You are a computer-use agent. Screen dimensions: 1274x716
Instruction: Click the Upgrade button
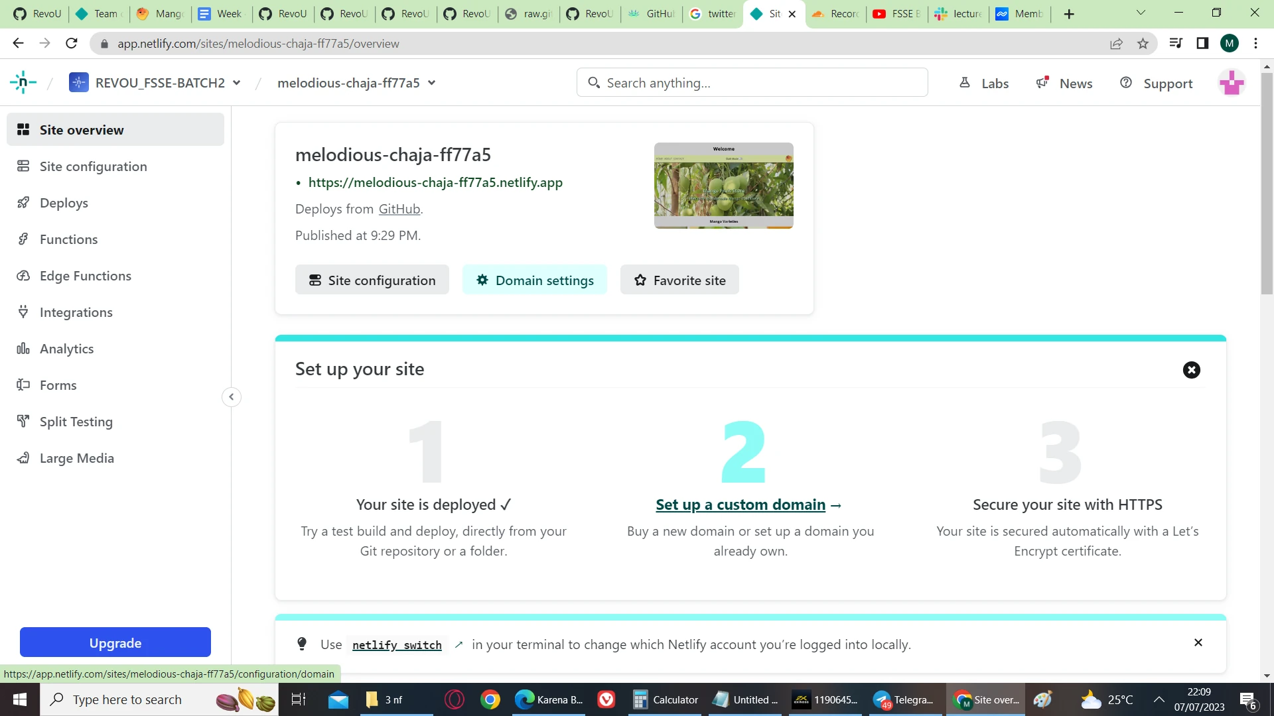click(x=115, y=642)
